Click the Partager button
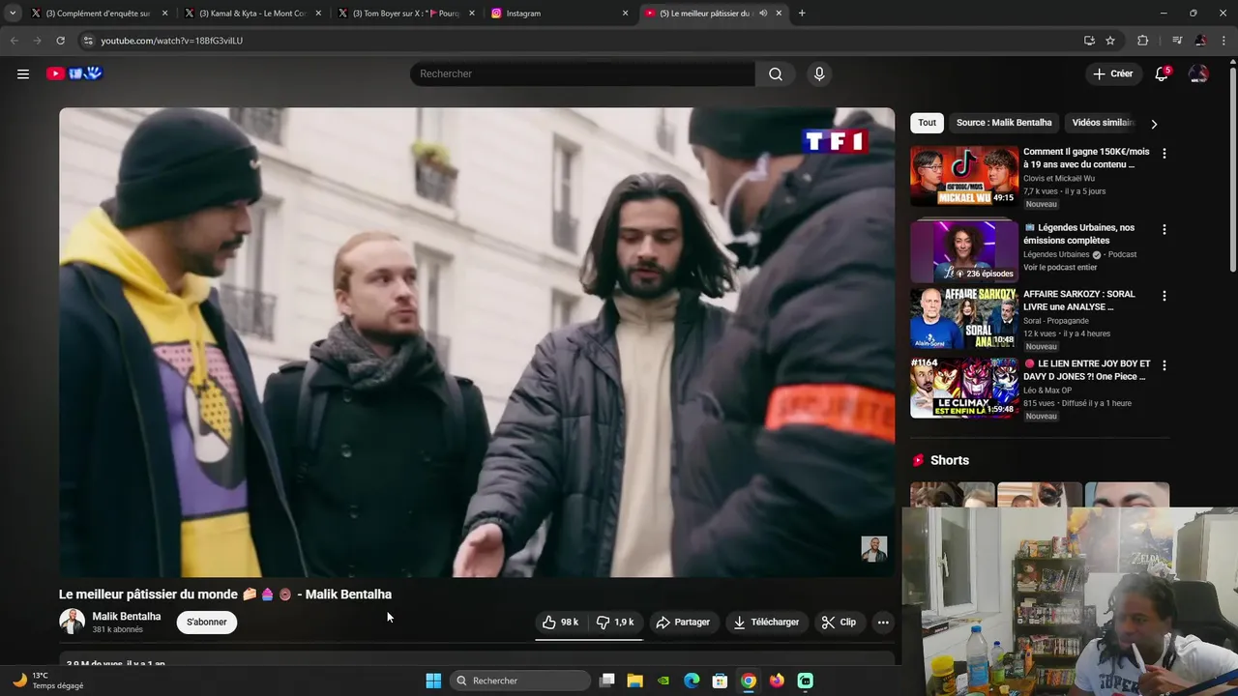Screen dimensions: 1238x696 683,623
